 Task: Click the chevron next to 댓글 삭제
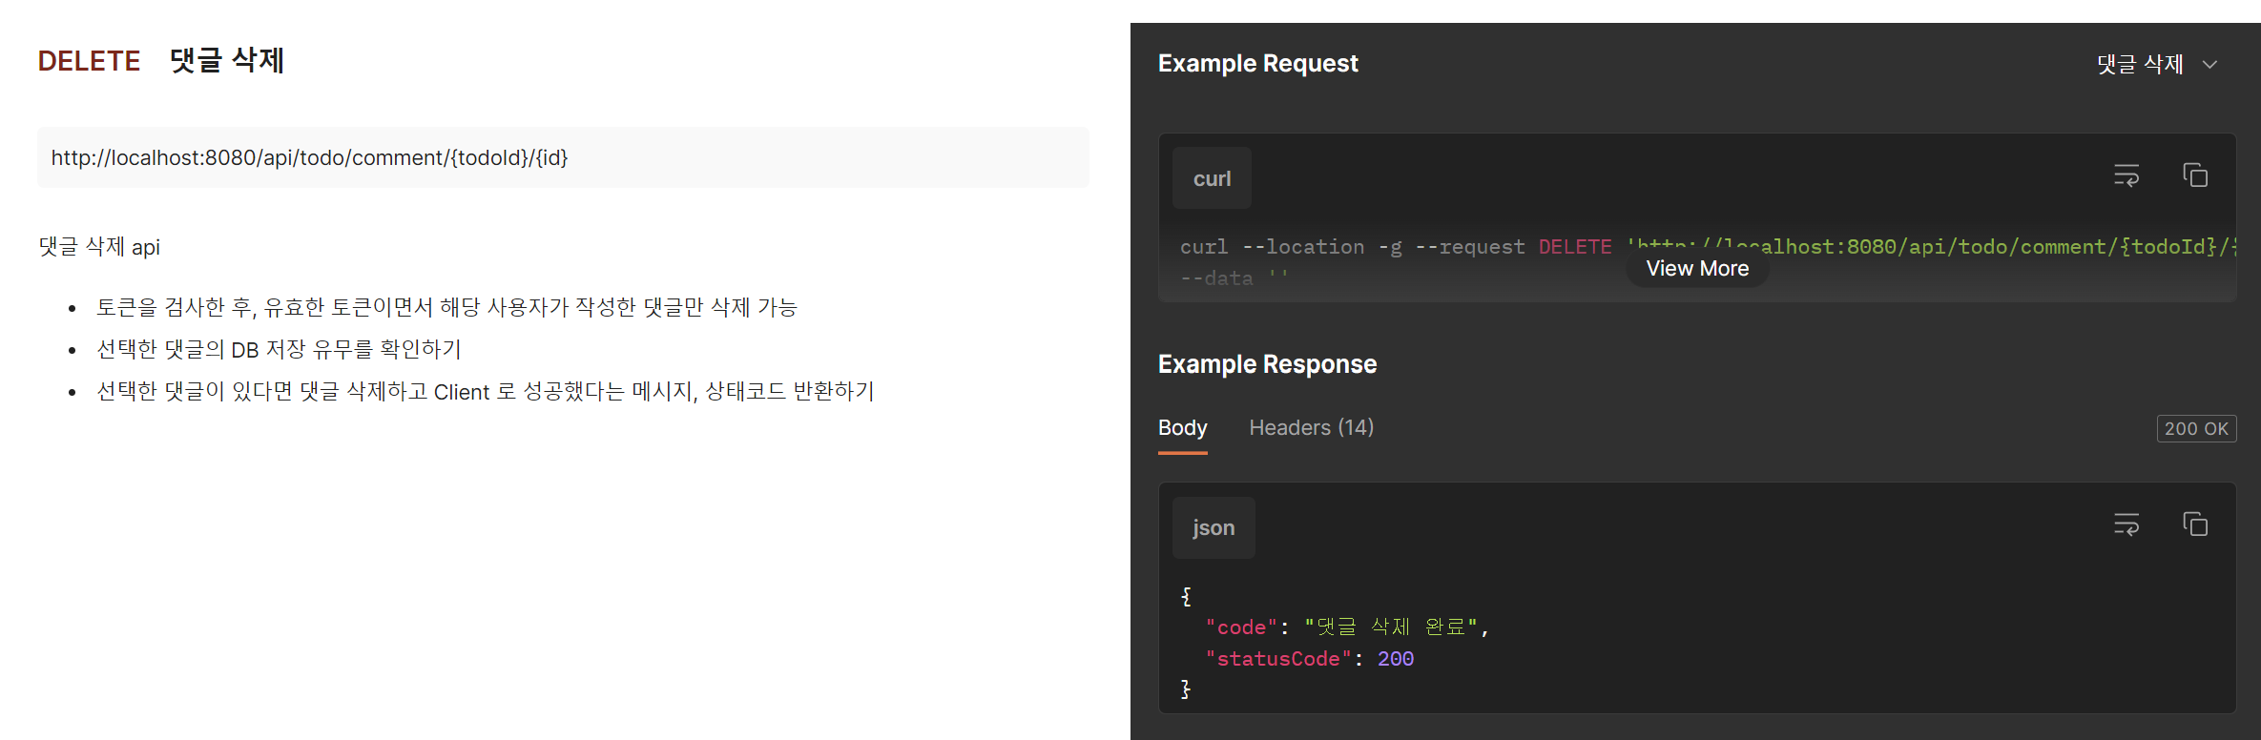2209,65
